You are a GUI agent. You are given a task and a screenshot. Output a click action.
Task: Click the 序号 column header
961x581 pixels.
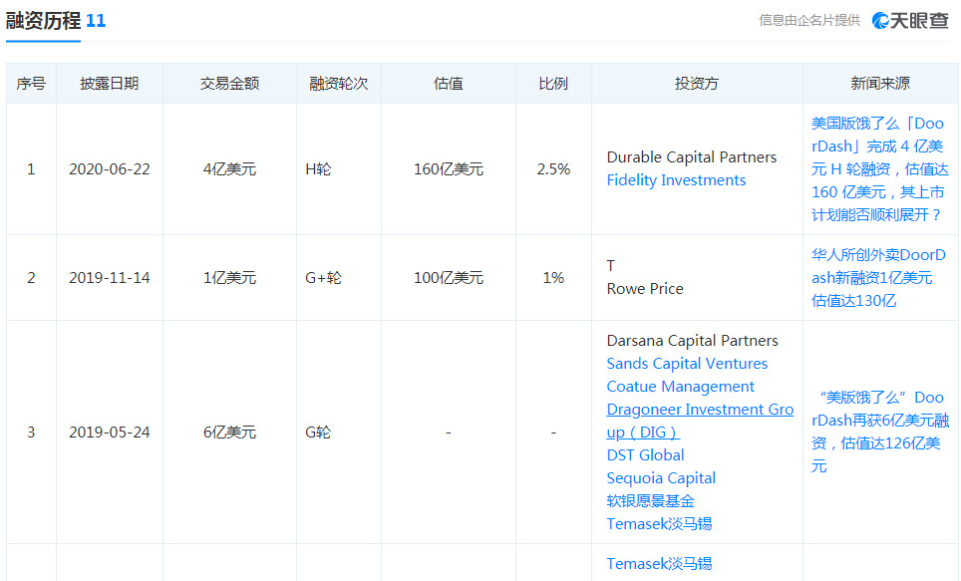[x=31, y=84]
